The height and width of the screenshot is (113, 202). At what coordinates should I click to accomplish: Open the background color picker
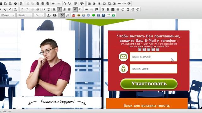(55, 15)
